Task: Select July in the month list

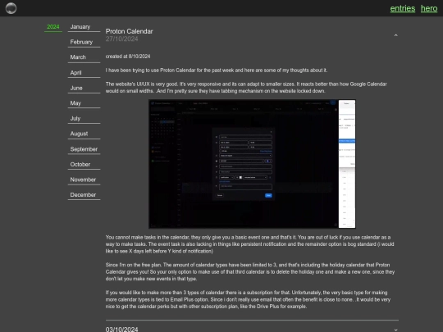Action: (x=84, y=119)
